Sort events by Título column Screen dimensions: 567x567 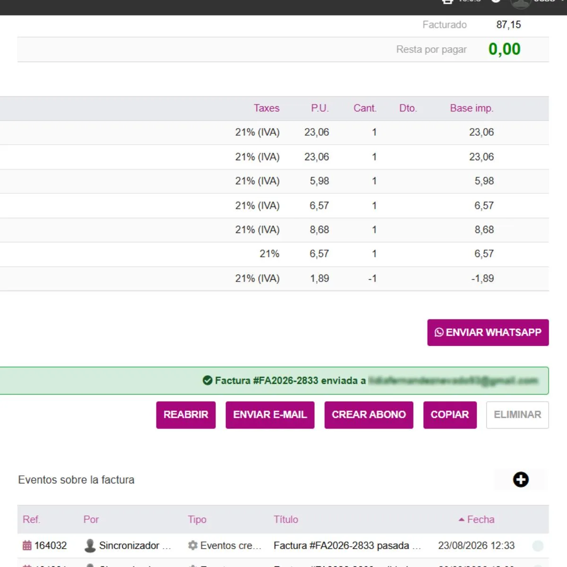point(286,519)
